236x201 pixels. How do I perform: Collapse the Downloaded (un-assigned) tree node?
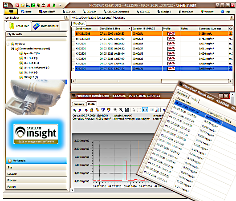tap(12, 49)
